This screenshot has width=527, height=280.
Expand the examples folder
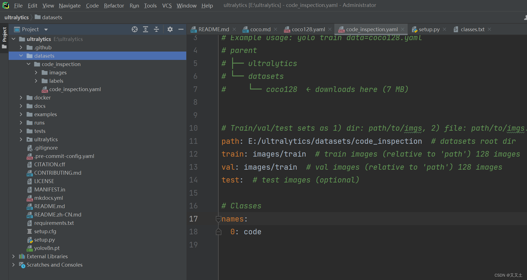[x=21, y=114]
